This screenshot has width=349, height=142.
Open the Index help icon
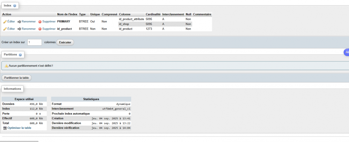coord(15,6)
